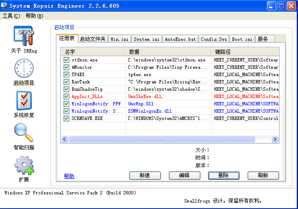Click the C:\WINDOWS\System32\AMCRYS~1... data cell

tap(167, 118)
